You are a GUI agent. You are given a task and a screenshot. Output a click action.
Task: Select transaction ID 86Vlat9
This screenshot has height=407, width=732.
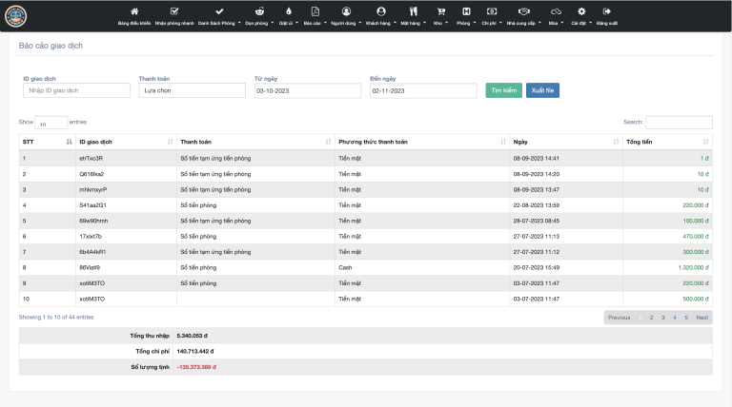coord(90,268)
